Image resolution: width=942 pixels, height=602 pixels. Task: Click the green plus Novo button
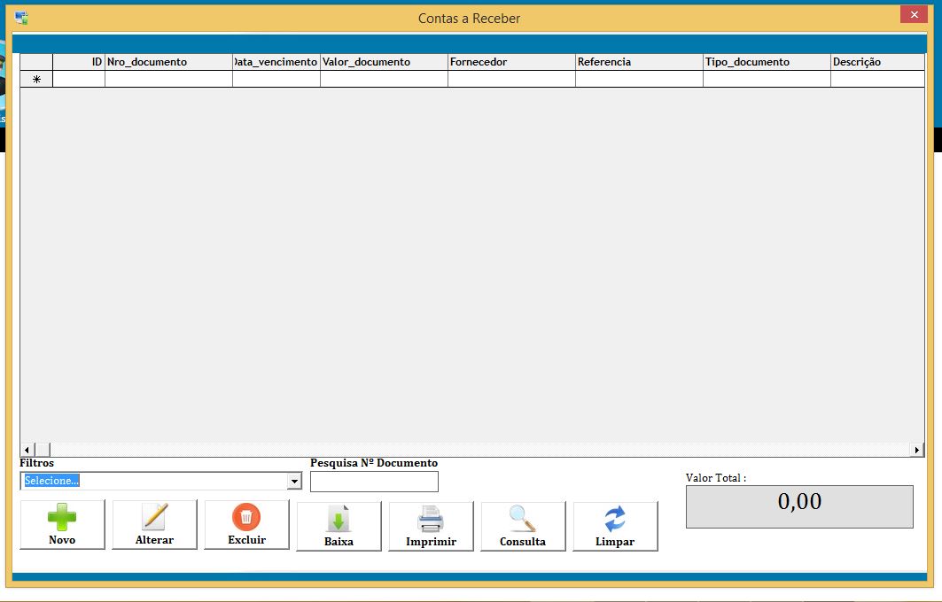point(62,524)
